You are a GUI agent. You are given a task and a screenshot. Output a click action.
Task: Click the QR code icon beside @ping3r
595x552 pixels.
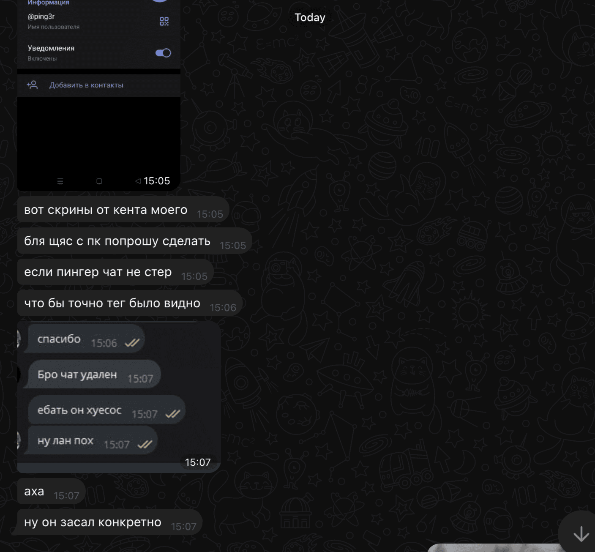(164, 21)
